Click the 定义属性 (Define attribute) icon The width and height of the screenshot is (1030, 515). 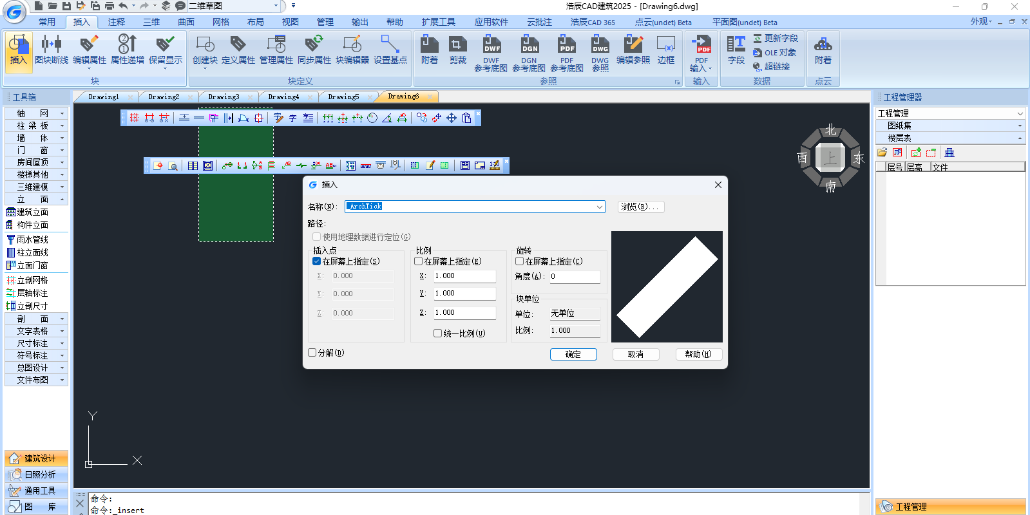pyautogui.click(x=238, y=50)
